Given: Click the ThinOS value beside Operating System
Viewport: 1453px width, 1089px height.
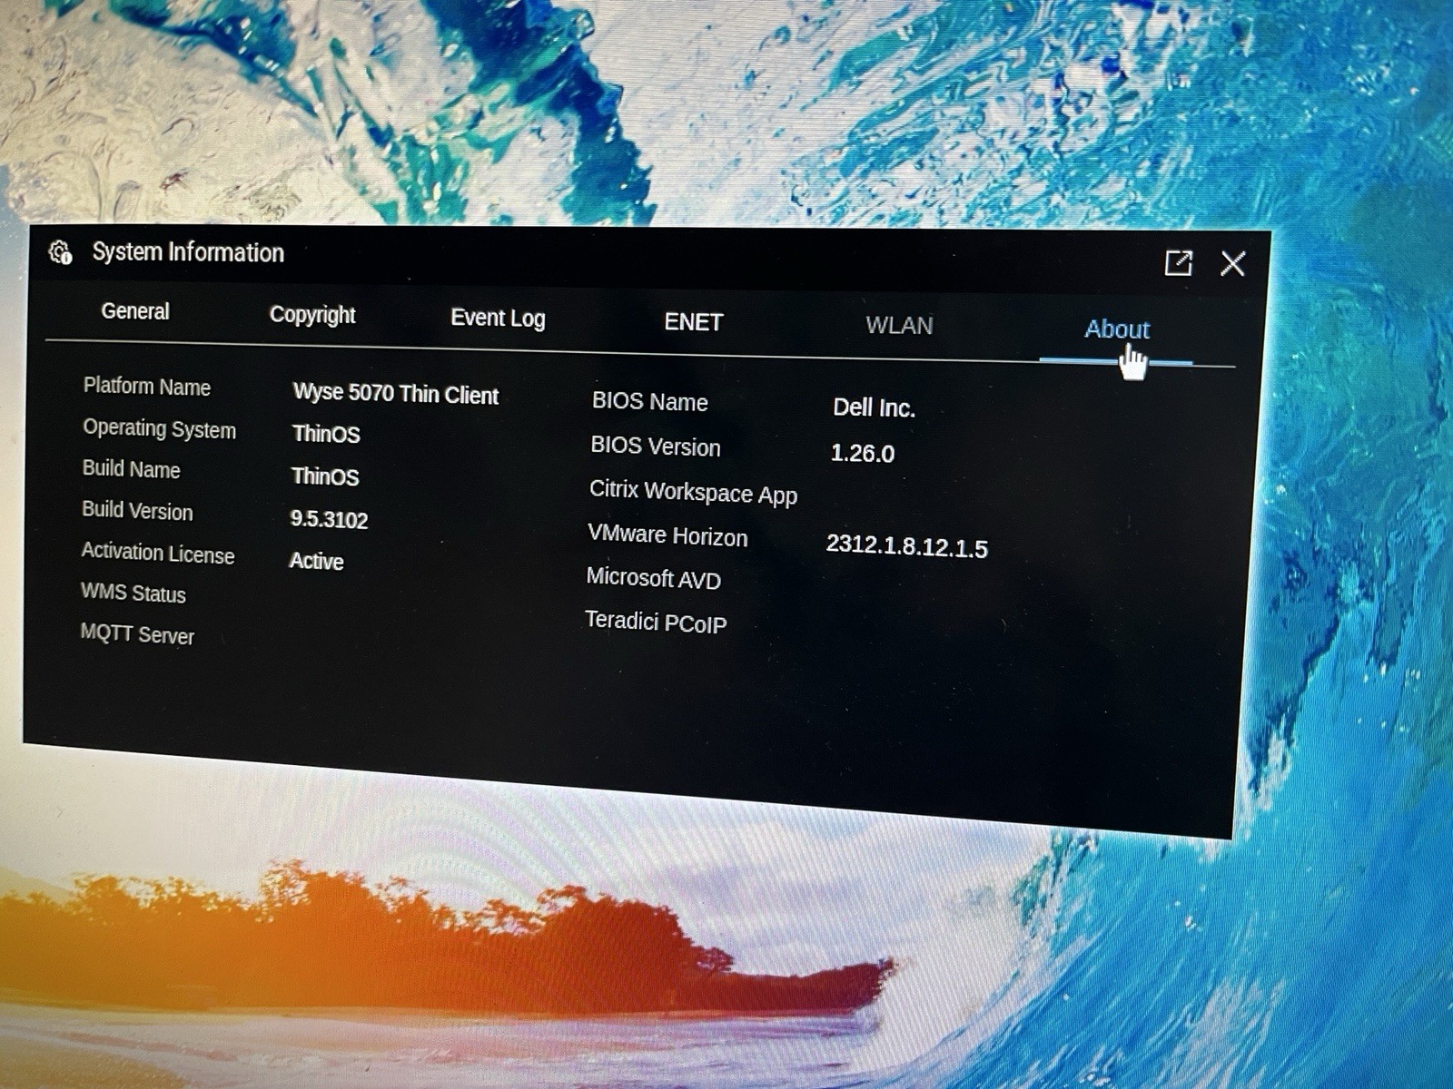Looking at the screenshot, I should (x=326, y=434).
